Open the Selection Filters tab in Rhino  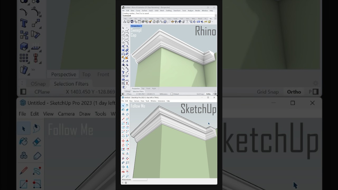coord(138,91)
